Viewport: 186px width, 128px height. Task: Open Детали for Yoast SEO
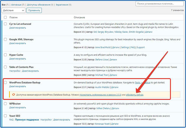tap(115, 124)
